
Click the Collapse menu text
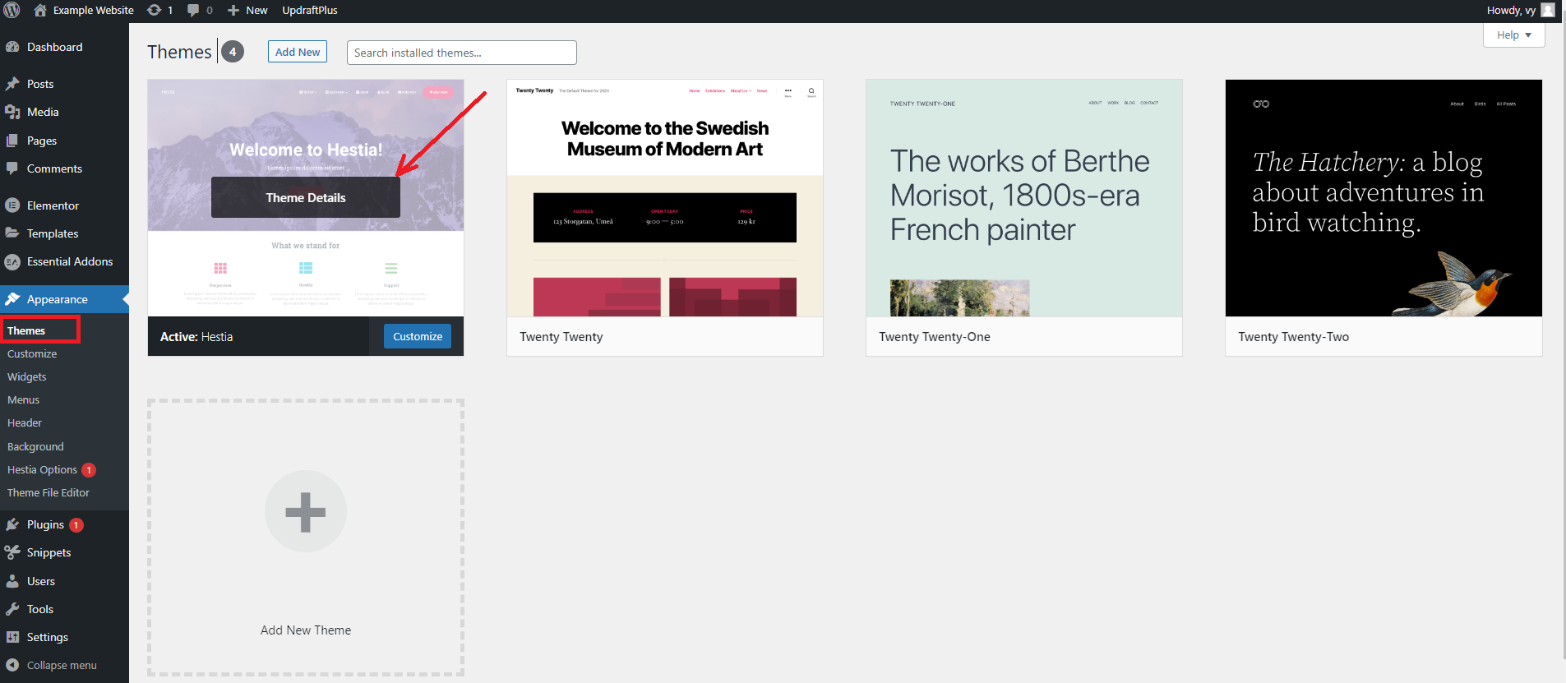point(62,665)
